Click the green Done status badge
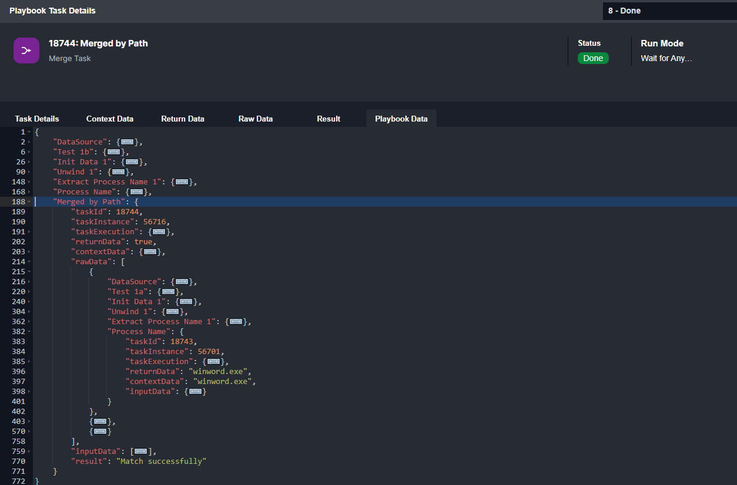 click(x=593, y=58)
